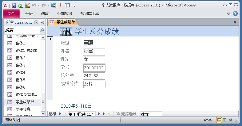Select the 学生成绩单 document tab

(63, 22)
